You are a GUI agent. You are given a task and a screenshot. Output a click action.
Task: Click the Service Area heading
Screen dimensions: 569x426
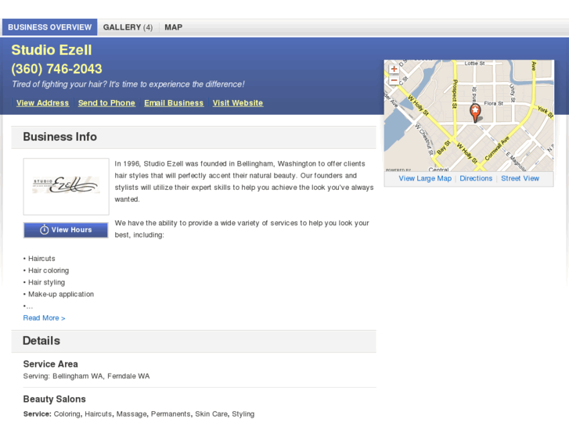click(50, 364)
